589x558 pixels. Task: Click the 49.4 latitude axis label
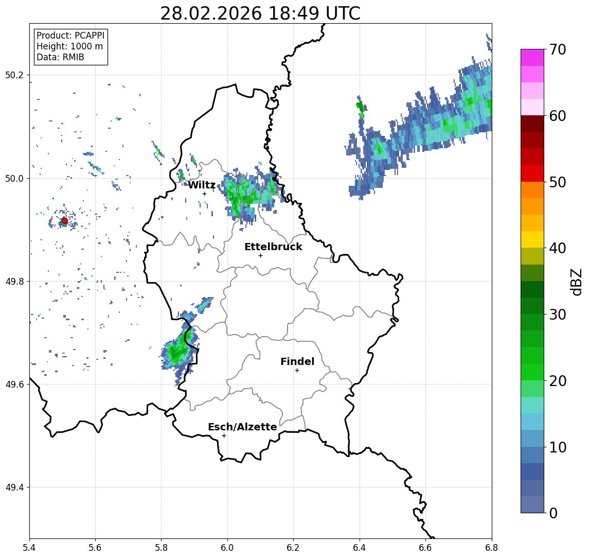click(x=14, y=487)
